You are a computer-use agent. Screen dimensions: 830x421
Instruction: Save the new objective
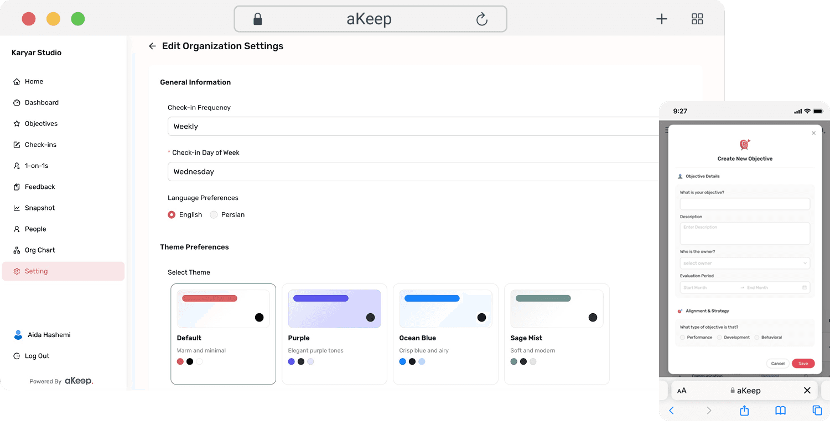coord(803,364)
